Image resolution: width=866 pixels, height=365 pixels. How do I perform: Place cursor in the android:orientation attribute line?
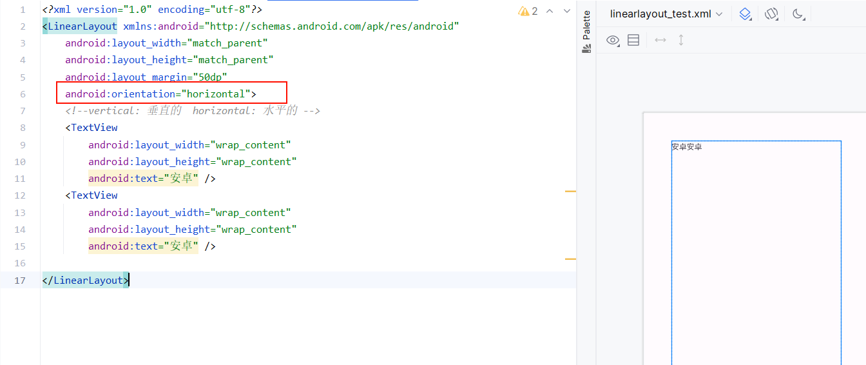pos(160,94)
